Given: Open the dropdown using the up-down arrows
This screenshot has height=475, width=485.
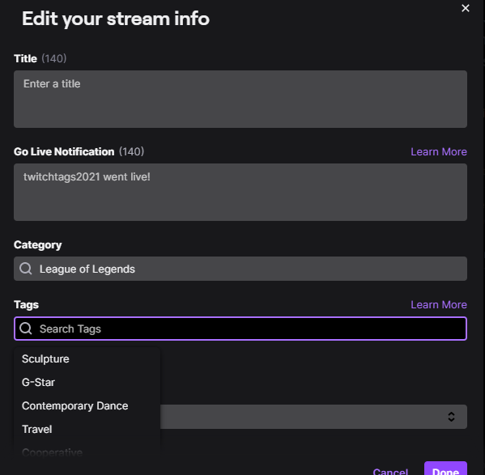Looking at the screenshot, I should tap(451, 417).
